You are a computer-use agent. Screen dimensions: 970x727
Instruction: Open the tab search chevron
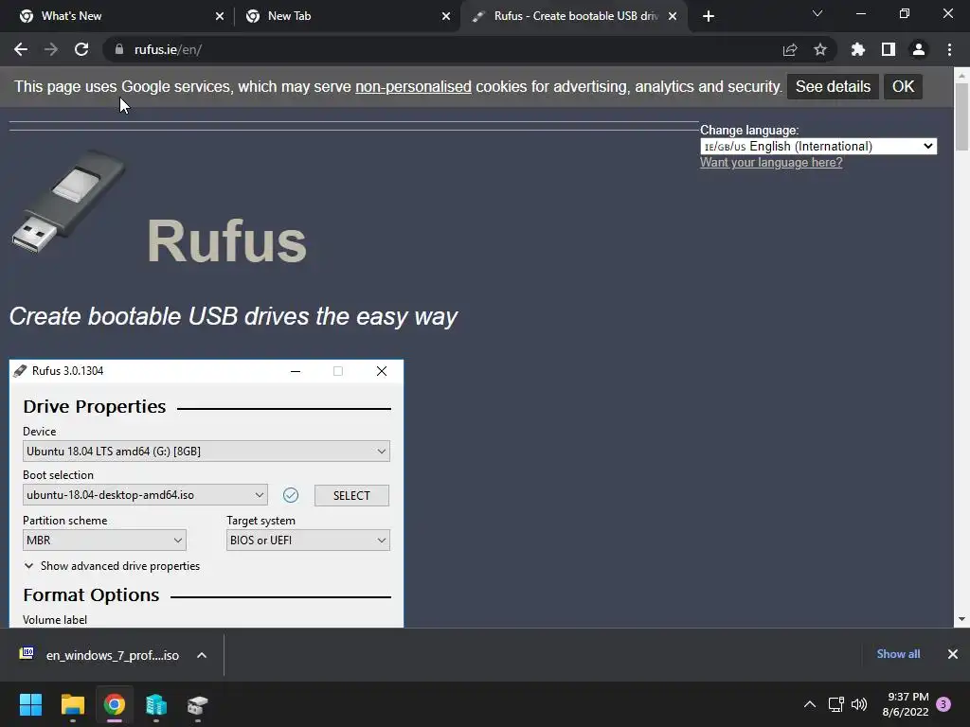click(x=817, y=13)
